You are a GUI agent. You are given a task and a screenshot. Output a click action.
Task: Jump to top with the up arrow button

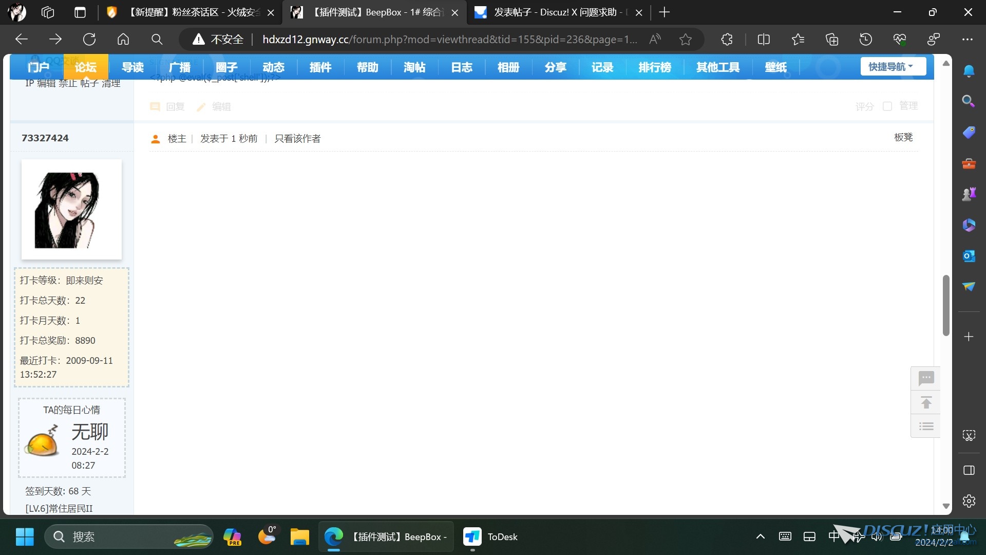926,402
